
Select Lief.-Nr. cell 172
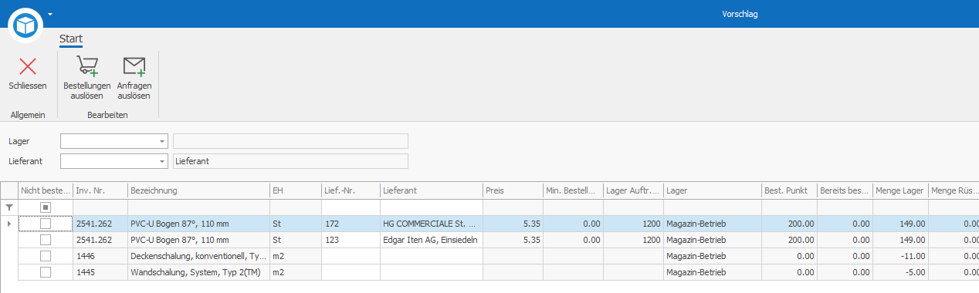coord(351,224)
